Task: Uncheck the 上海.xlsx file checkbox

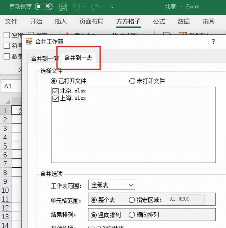Action: click(56, 99)
